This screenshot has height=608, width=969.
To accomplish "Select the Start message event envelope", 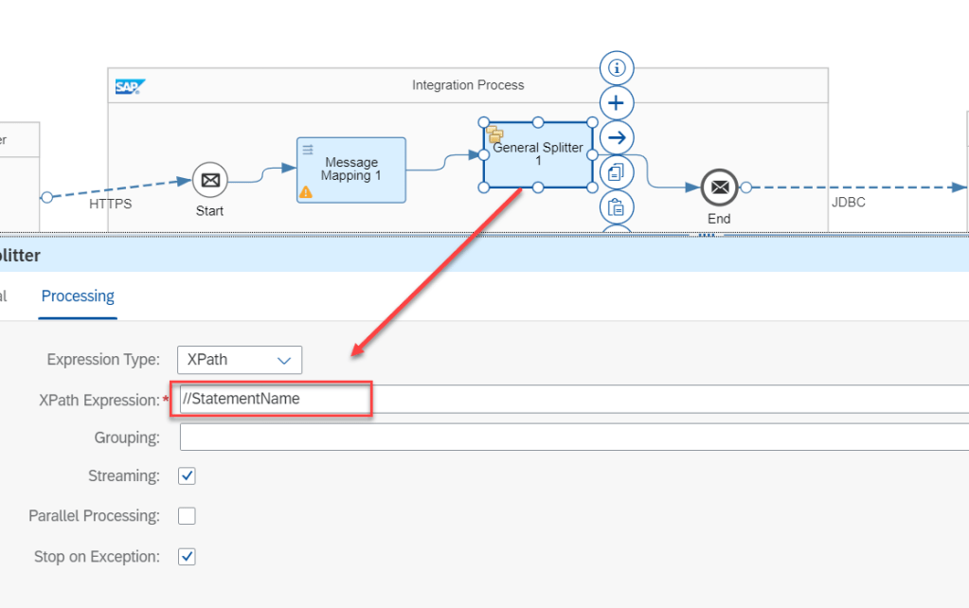I will [x=210, y=180].
